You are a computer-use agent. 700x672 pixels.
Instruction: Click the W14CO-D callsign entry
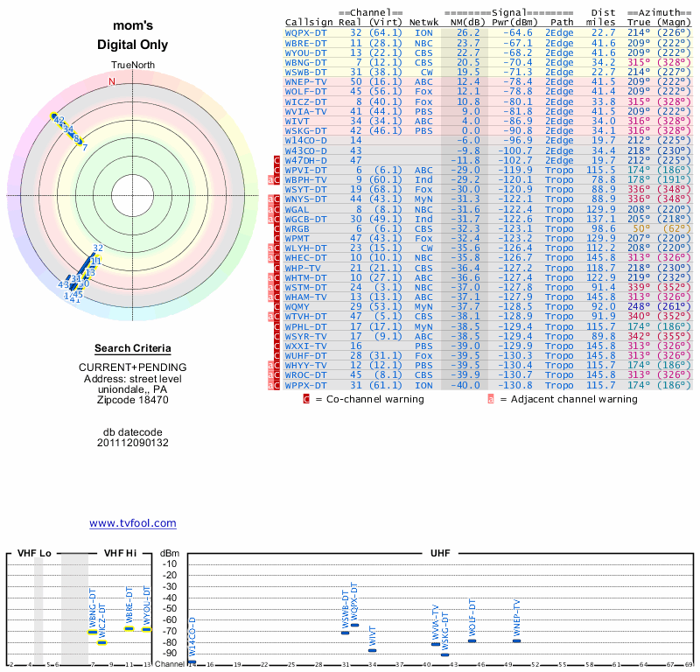point(306,140)
